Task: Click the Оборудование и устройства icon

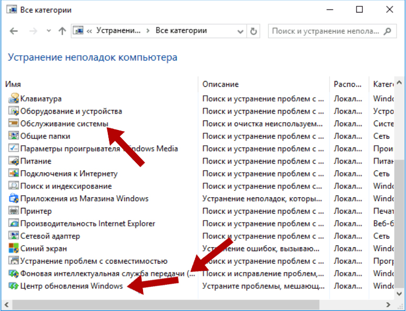Action: pos(14,111)
